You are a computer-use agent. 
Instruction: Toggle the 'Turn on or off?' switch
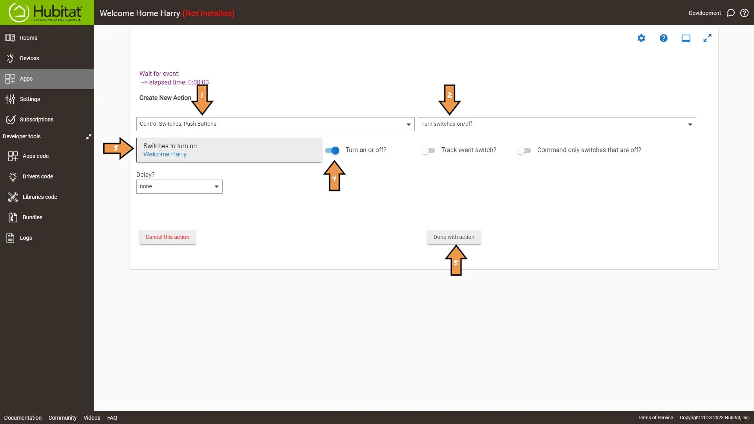point(332,150)
